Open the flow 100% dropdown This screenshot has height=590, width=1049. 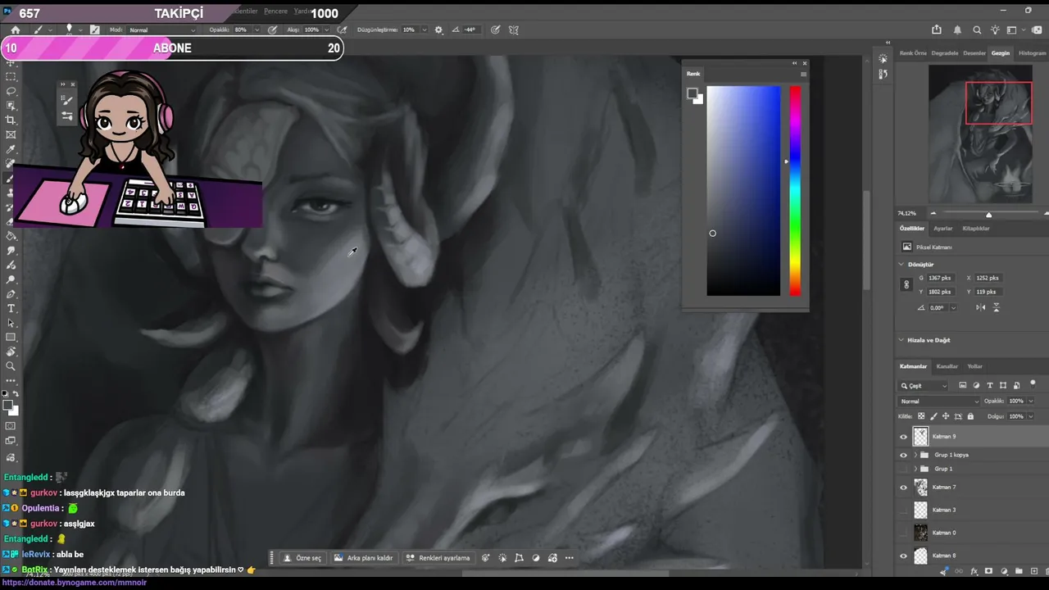pyautogui.click(x=328, y=29)
